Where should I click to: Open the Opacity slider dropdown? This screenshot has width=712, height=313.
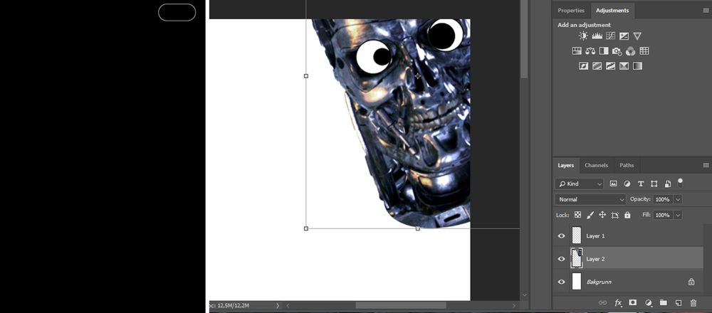pyautogui.click(x=678, y=199)
